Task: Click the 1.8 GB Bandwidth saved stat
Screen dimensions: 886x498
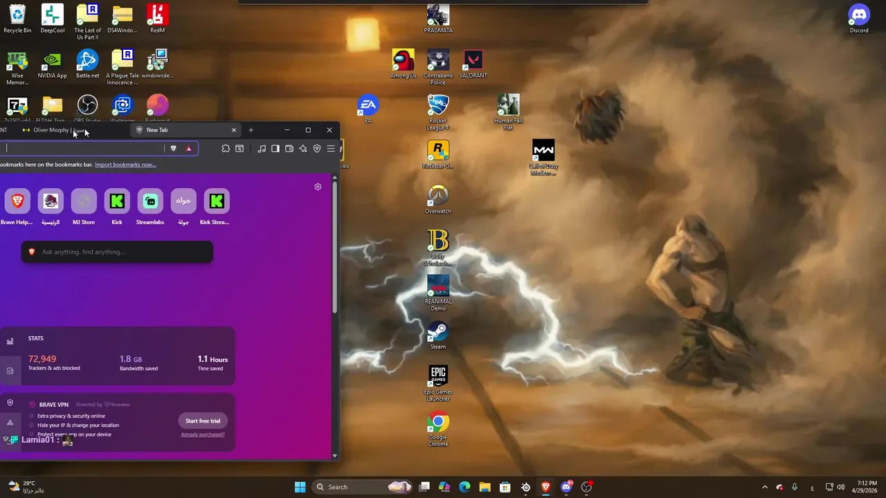Action: (138, 362)
